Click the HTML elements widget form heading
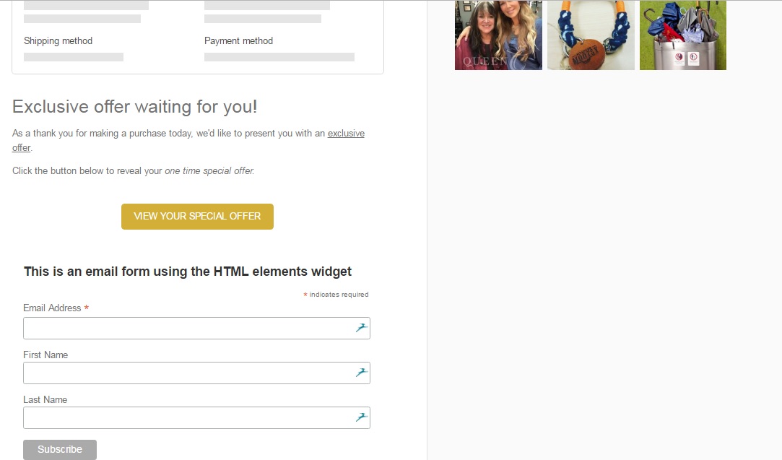The height and width of the screenshot is (460, 782). pos(187,271)
